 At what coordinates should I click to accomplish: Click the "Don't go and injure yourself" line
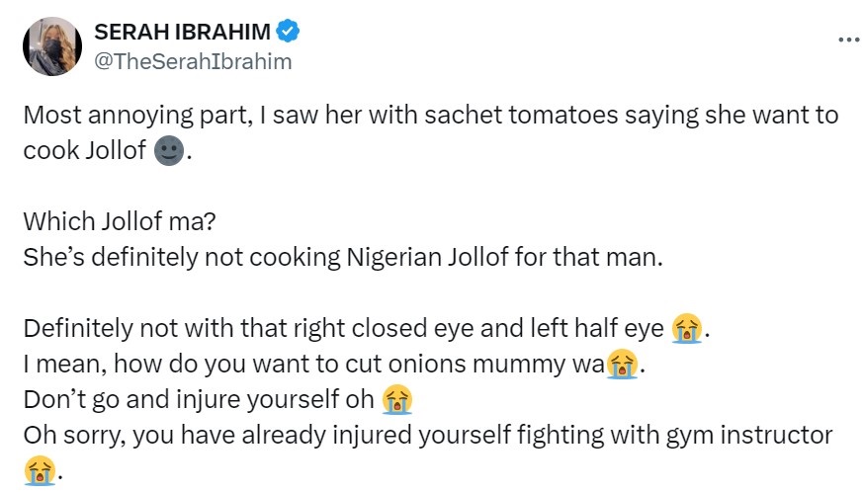[x=200, y=400]
